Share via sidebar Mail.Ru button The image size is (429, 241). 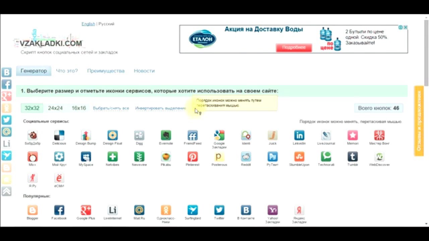tap(6, 132)
